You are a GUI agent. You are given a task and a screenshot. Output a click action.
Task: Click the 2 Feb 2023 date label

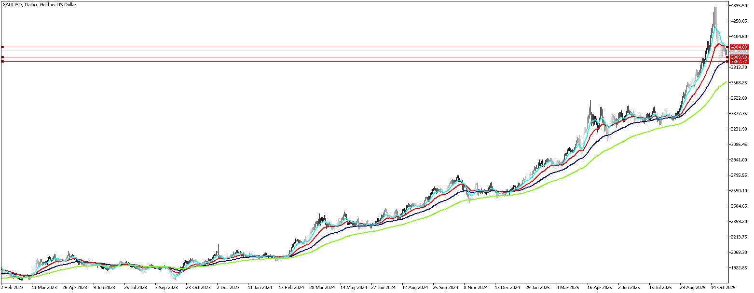12,287
